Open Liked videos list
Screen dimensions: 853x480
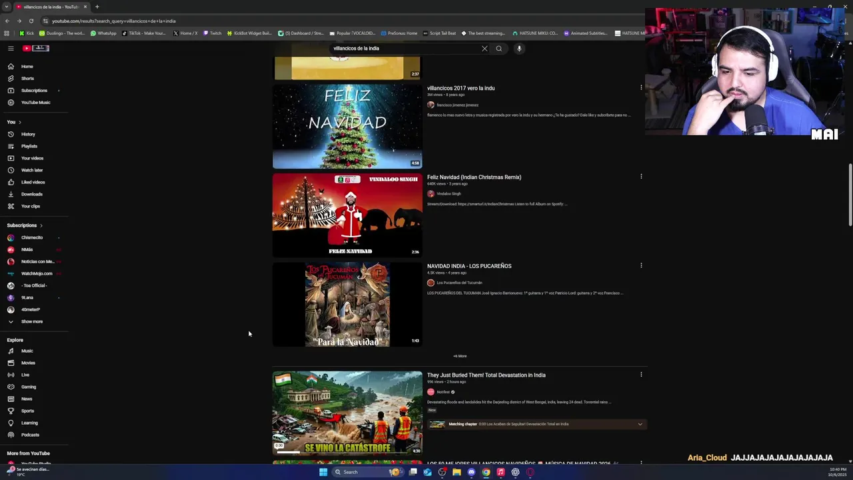click(33, 182)
